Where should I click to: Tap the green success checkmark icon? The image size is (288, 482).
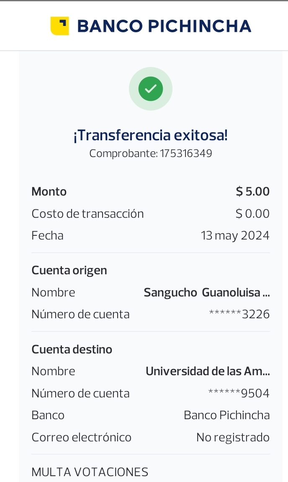pyautogui.click(x=151, y=89)
